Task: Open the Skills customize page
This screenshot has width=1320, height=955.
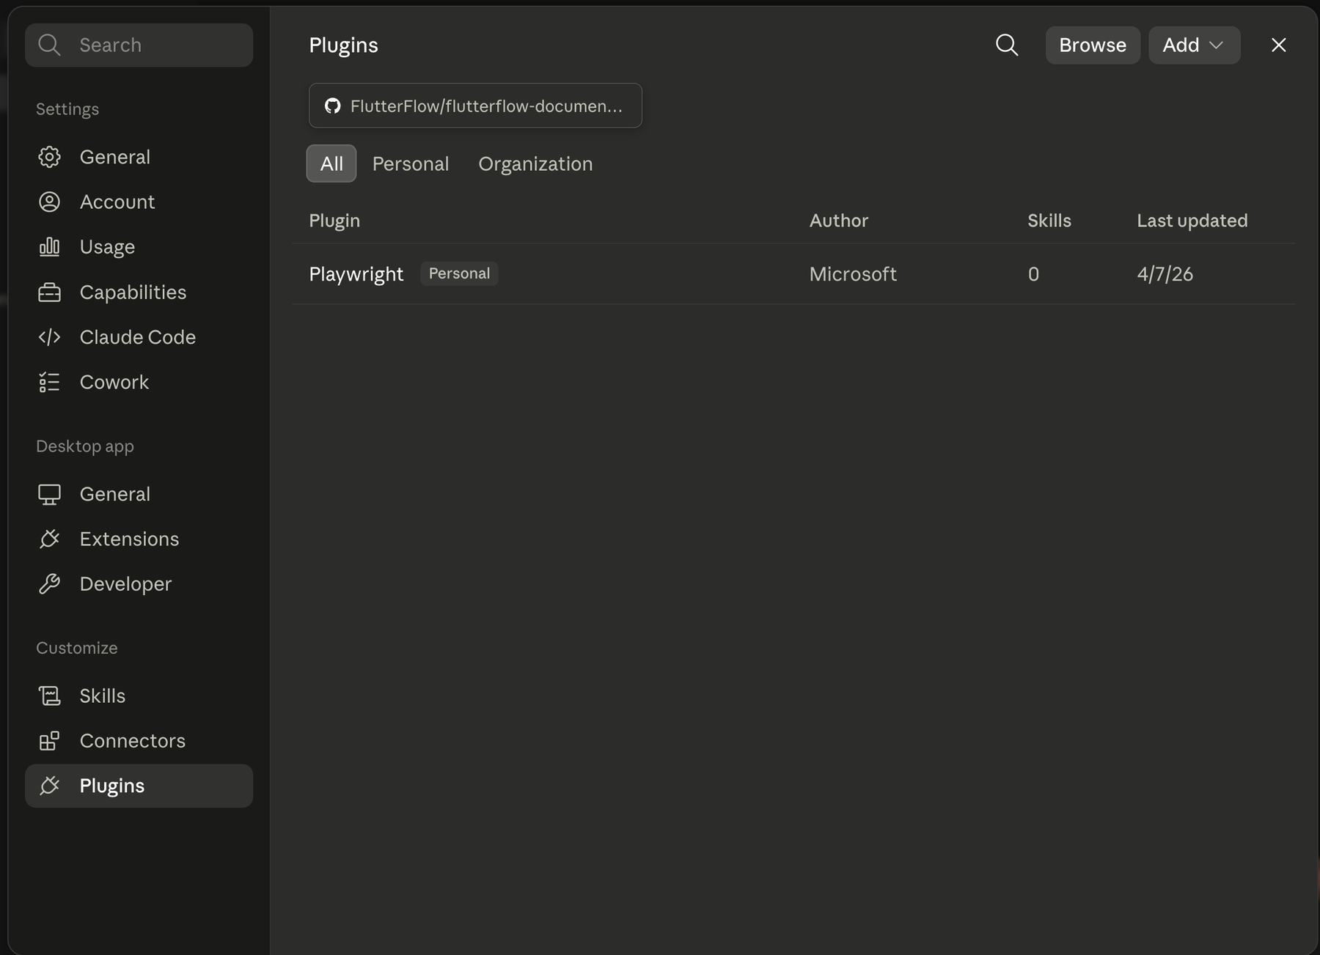Action: [139, 696]
